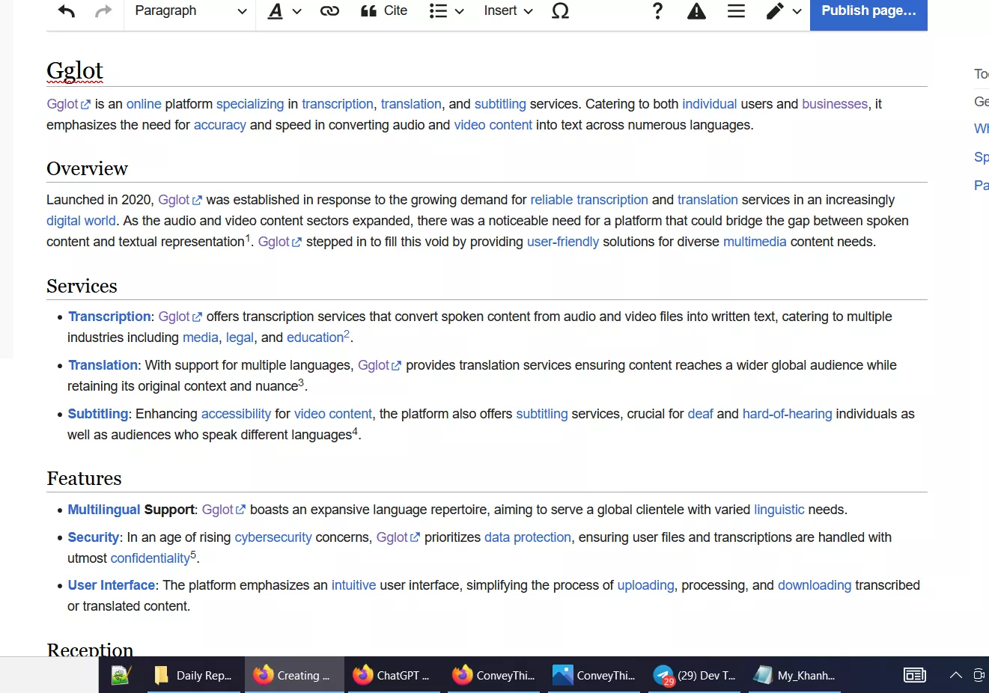Click the Services section heading

pos(82,286)
